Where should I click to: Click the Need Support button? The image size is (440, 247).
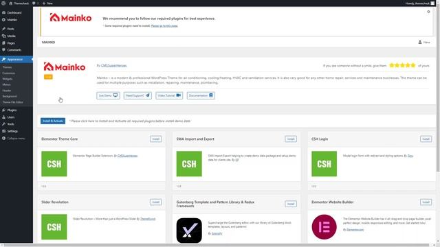137,95
